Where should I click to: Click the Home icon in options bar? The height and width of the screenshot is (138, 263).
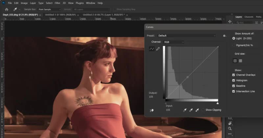coord(6,10)
